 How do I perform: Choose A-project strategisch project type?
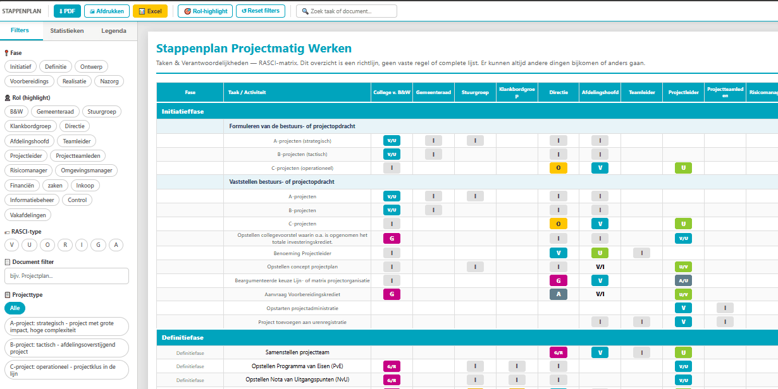coord(66,326)
